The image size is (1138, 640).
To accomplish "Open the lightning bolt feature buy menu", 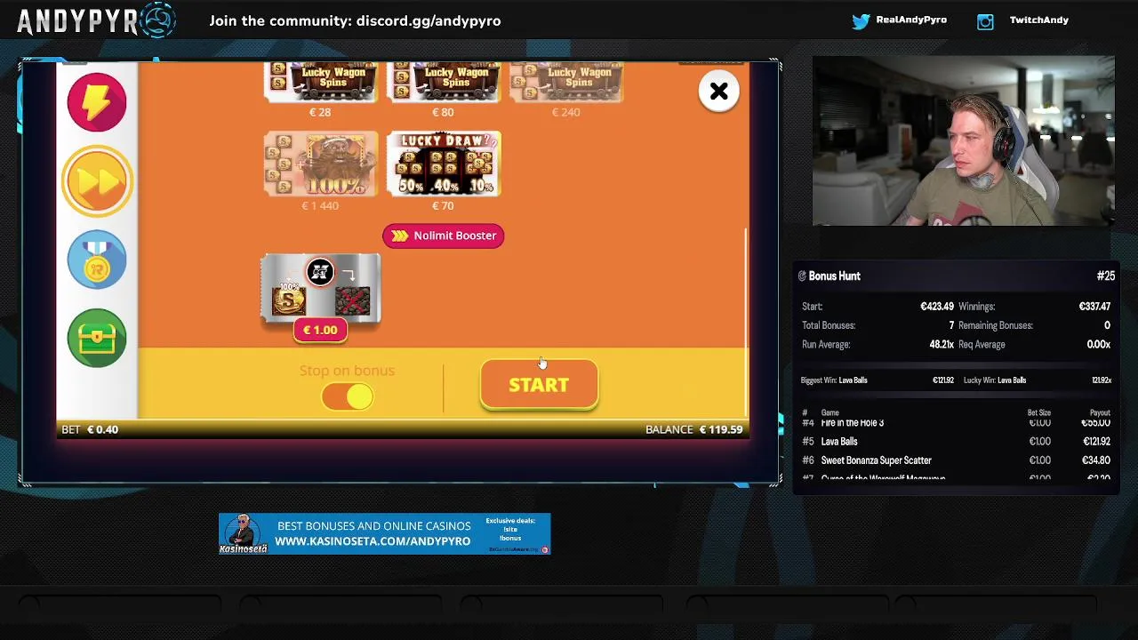I will tap(97, 101).
